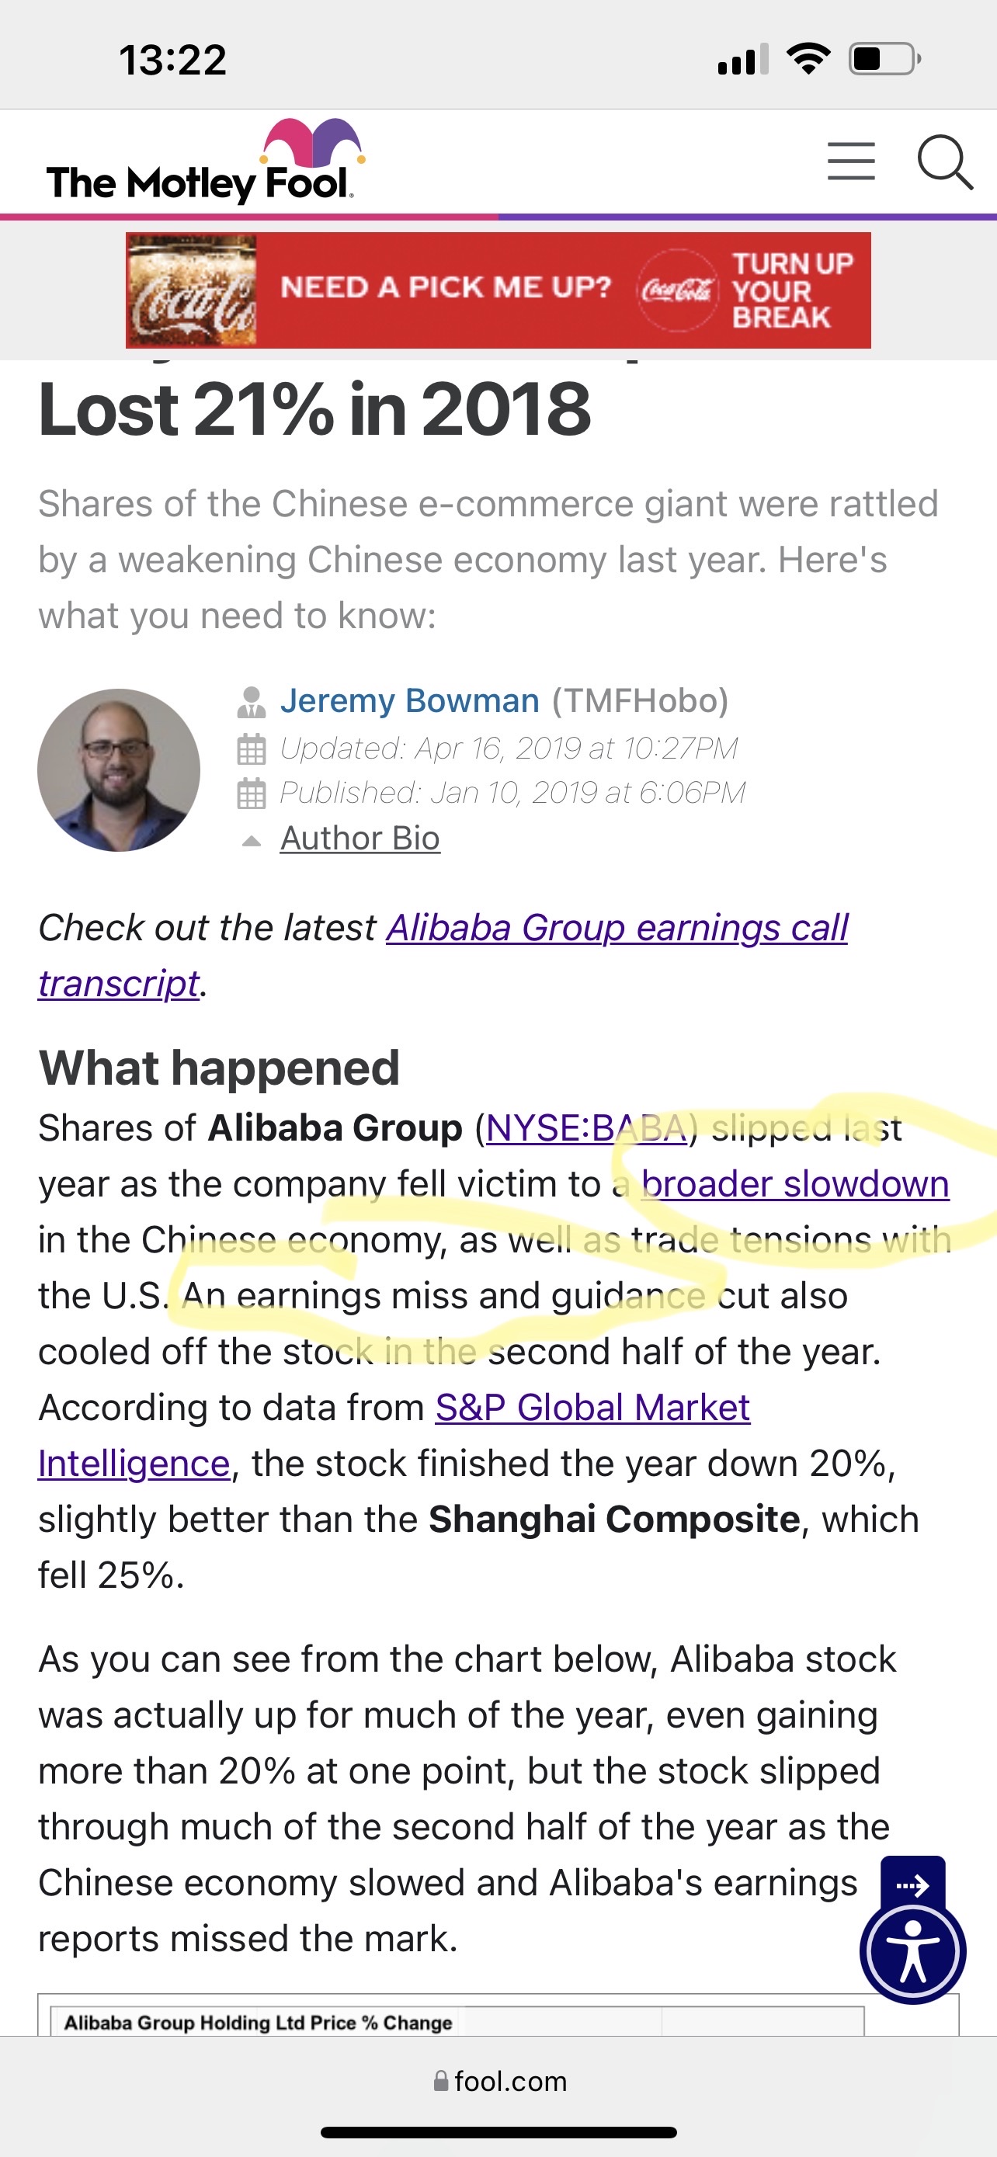Image resolution: width=997 pixels, height=2157 pixels.
Task: Tap the fool.com address bar
Action: [500, 2081]
